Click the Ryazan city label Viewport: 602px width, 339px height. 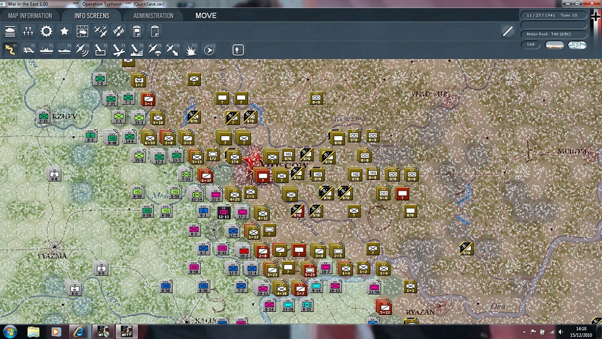click(420, 312)
